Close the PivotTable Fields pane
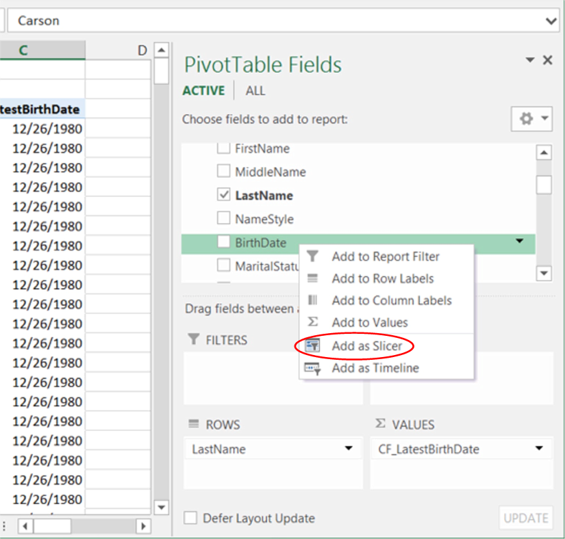Image resolution: width=565 pixels, height=539 pixels. point(547,60)
